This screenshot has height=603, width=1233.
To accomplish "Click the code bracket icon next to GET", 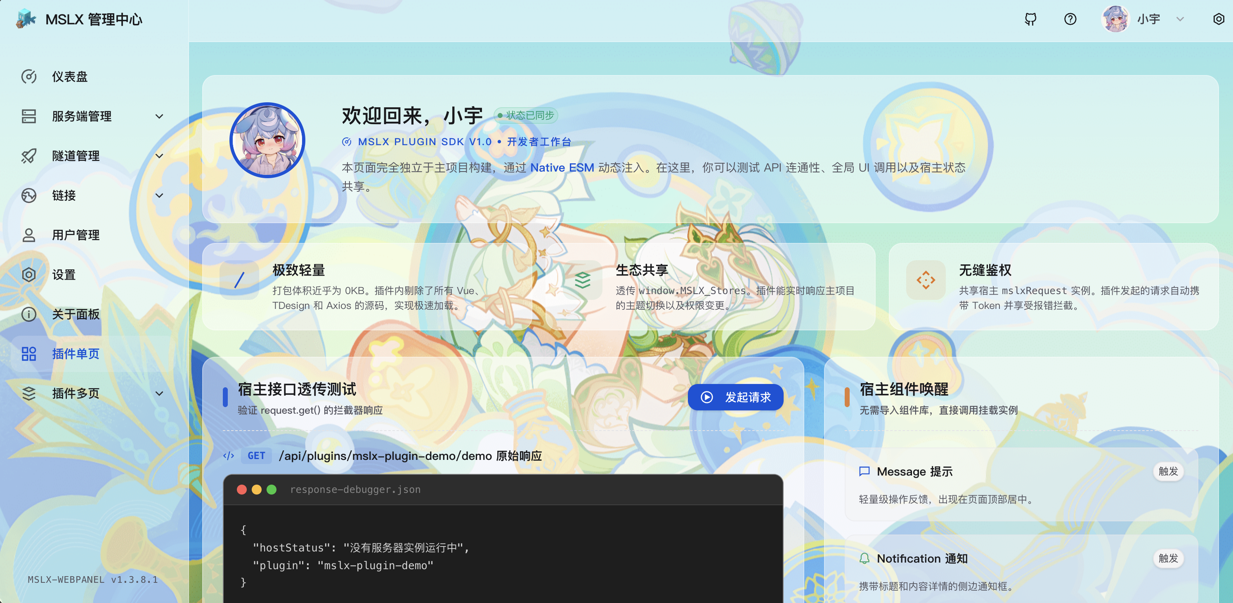I will (229, 456).
